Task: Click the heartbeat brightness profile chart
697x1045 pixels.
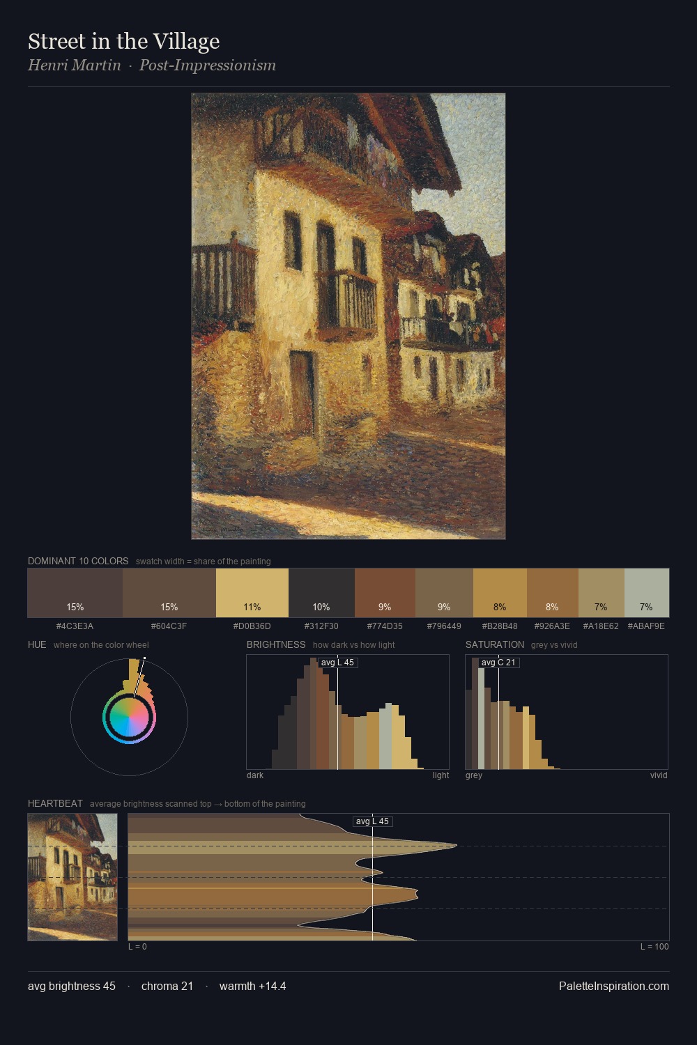Action: tap(399, 877)
